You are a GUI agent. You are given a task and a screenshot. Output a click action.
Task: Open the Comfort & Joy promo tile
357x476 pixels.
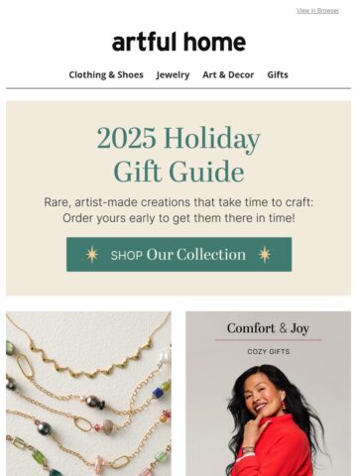tap(268, 394)
